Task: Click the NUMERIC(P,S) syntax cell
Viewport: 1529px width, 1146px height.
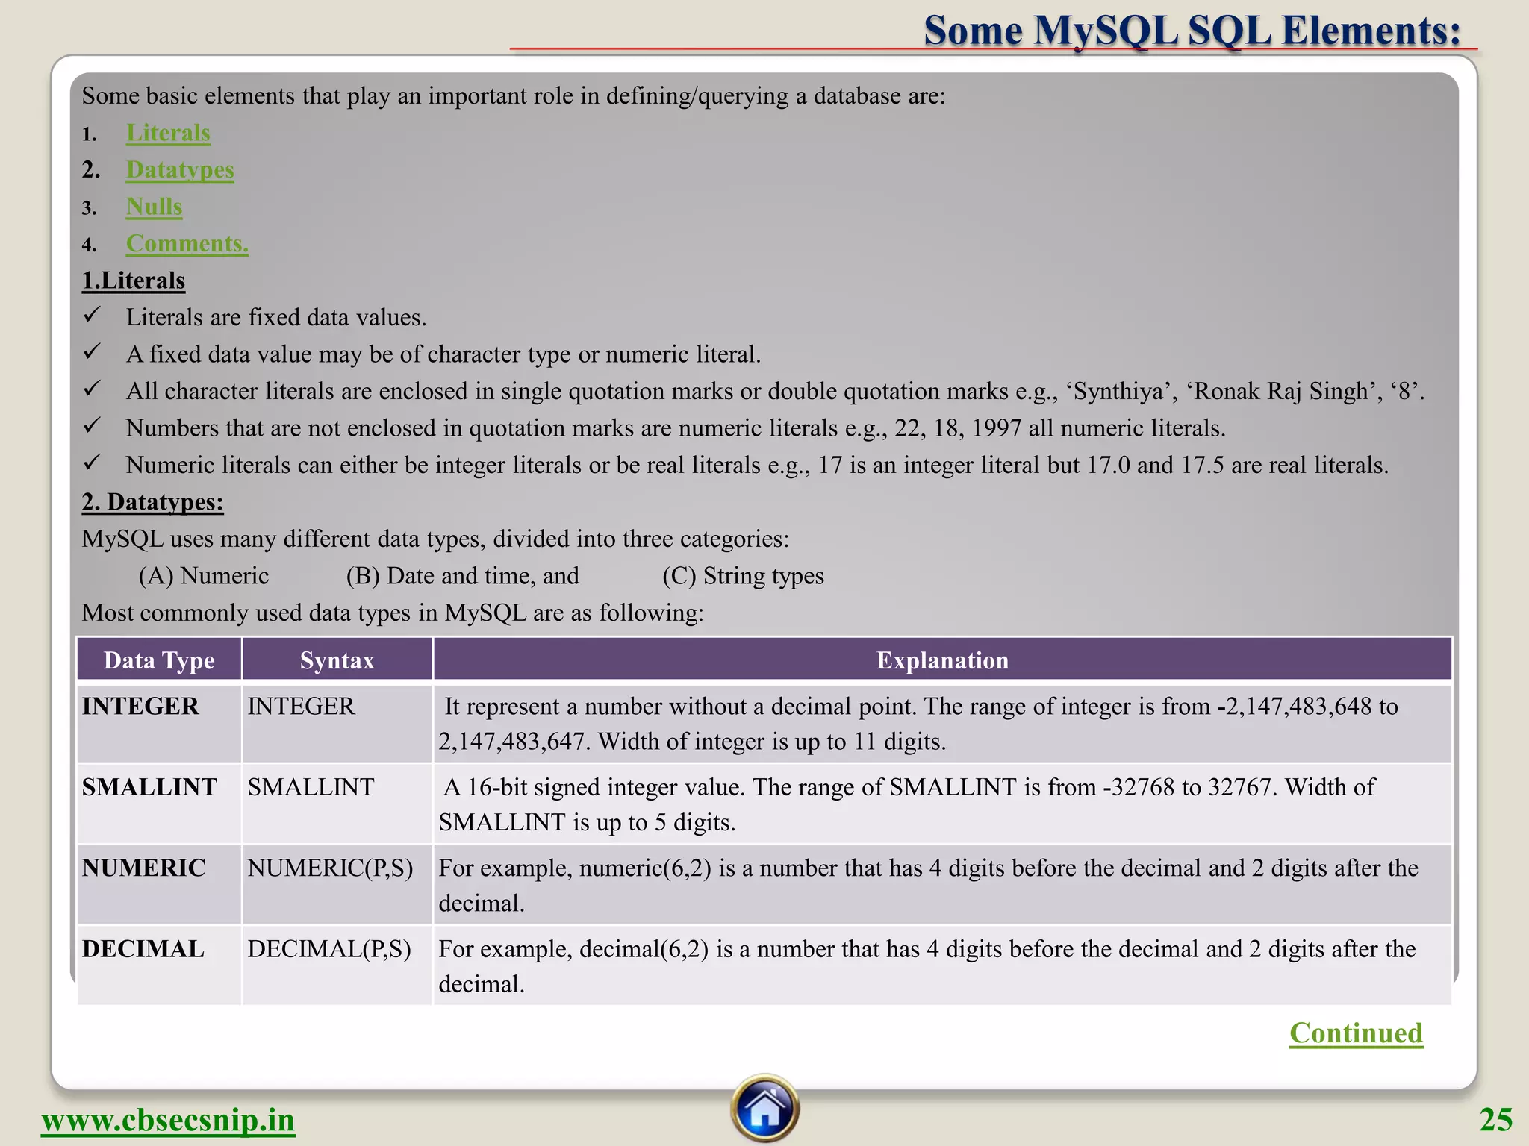Action: pos(330,868)
